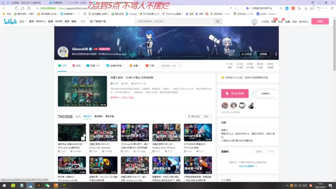Click the 播放全部 button
The height and width of the screenshot is (189, 336).
[x=194, y=116]
